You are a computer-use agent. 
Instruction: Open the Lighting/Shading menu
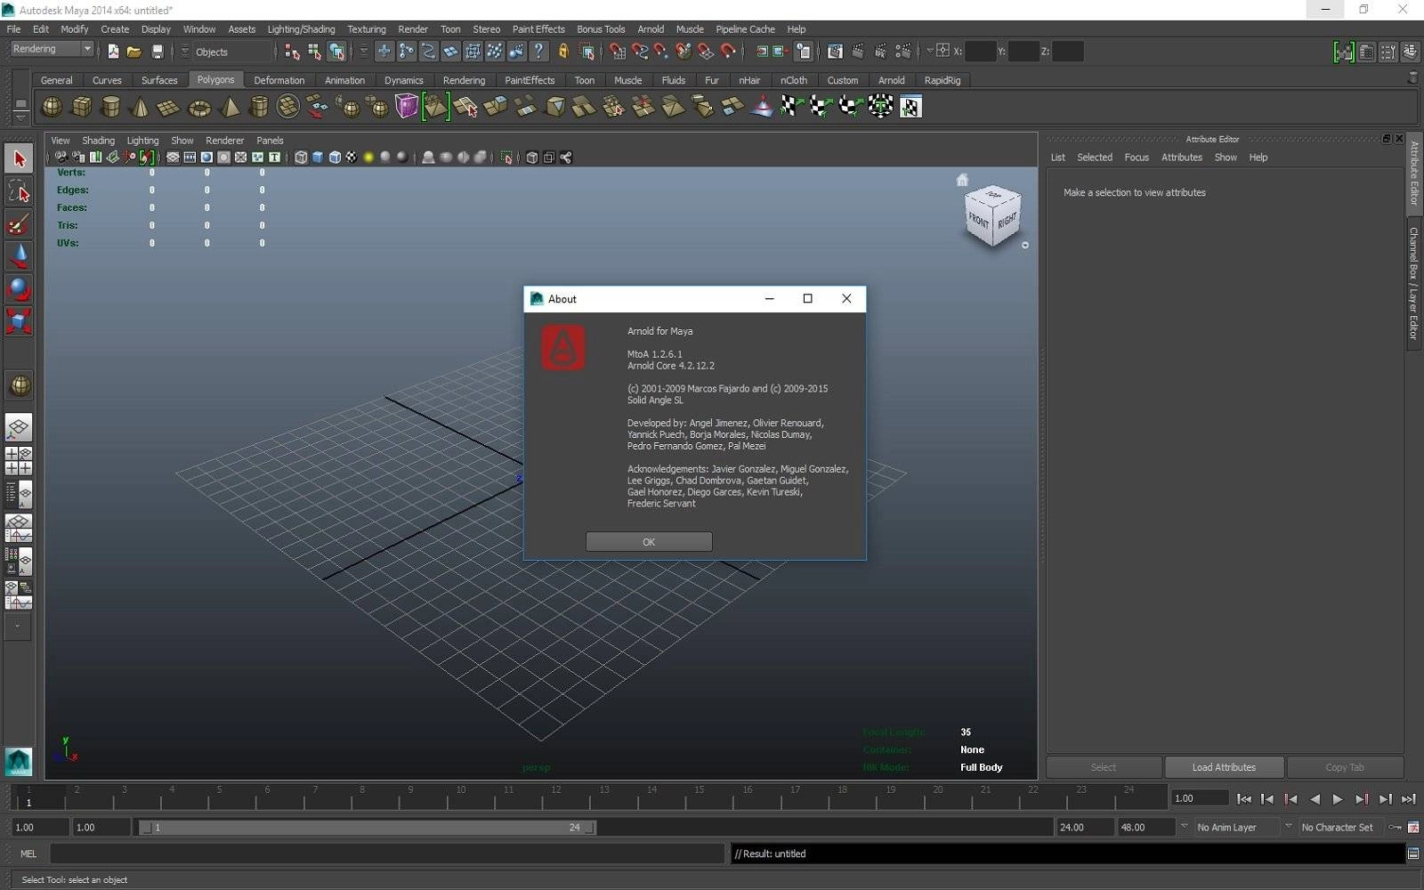301,29
